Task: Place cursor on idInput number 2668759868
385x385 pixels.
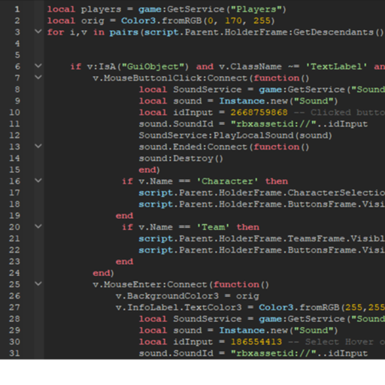Action: [x=259, y=112]
